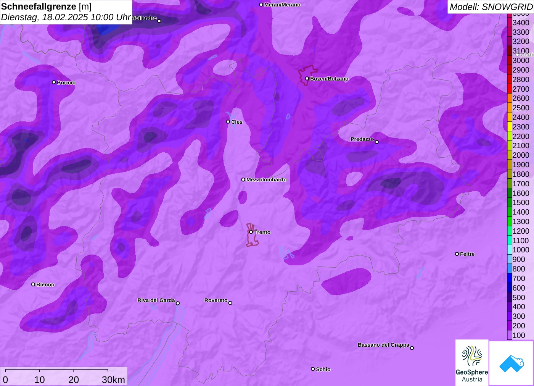Click the Predazzo city marker dot

[x=377, y=142]
